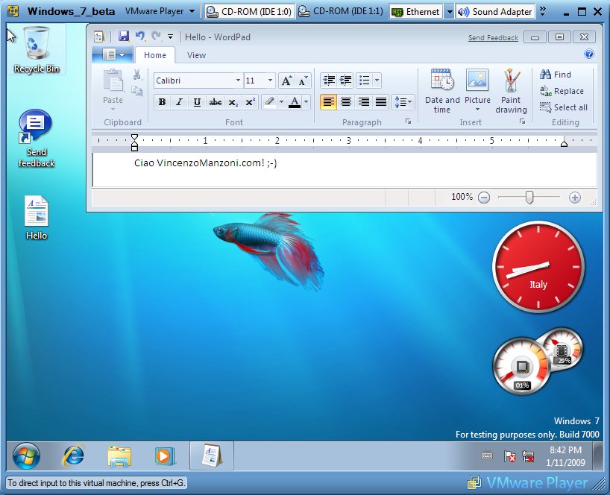Shrink font with the small A icon
Viewport: 610px width, 495px height.
point(303,81)
